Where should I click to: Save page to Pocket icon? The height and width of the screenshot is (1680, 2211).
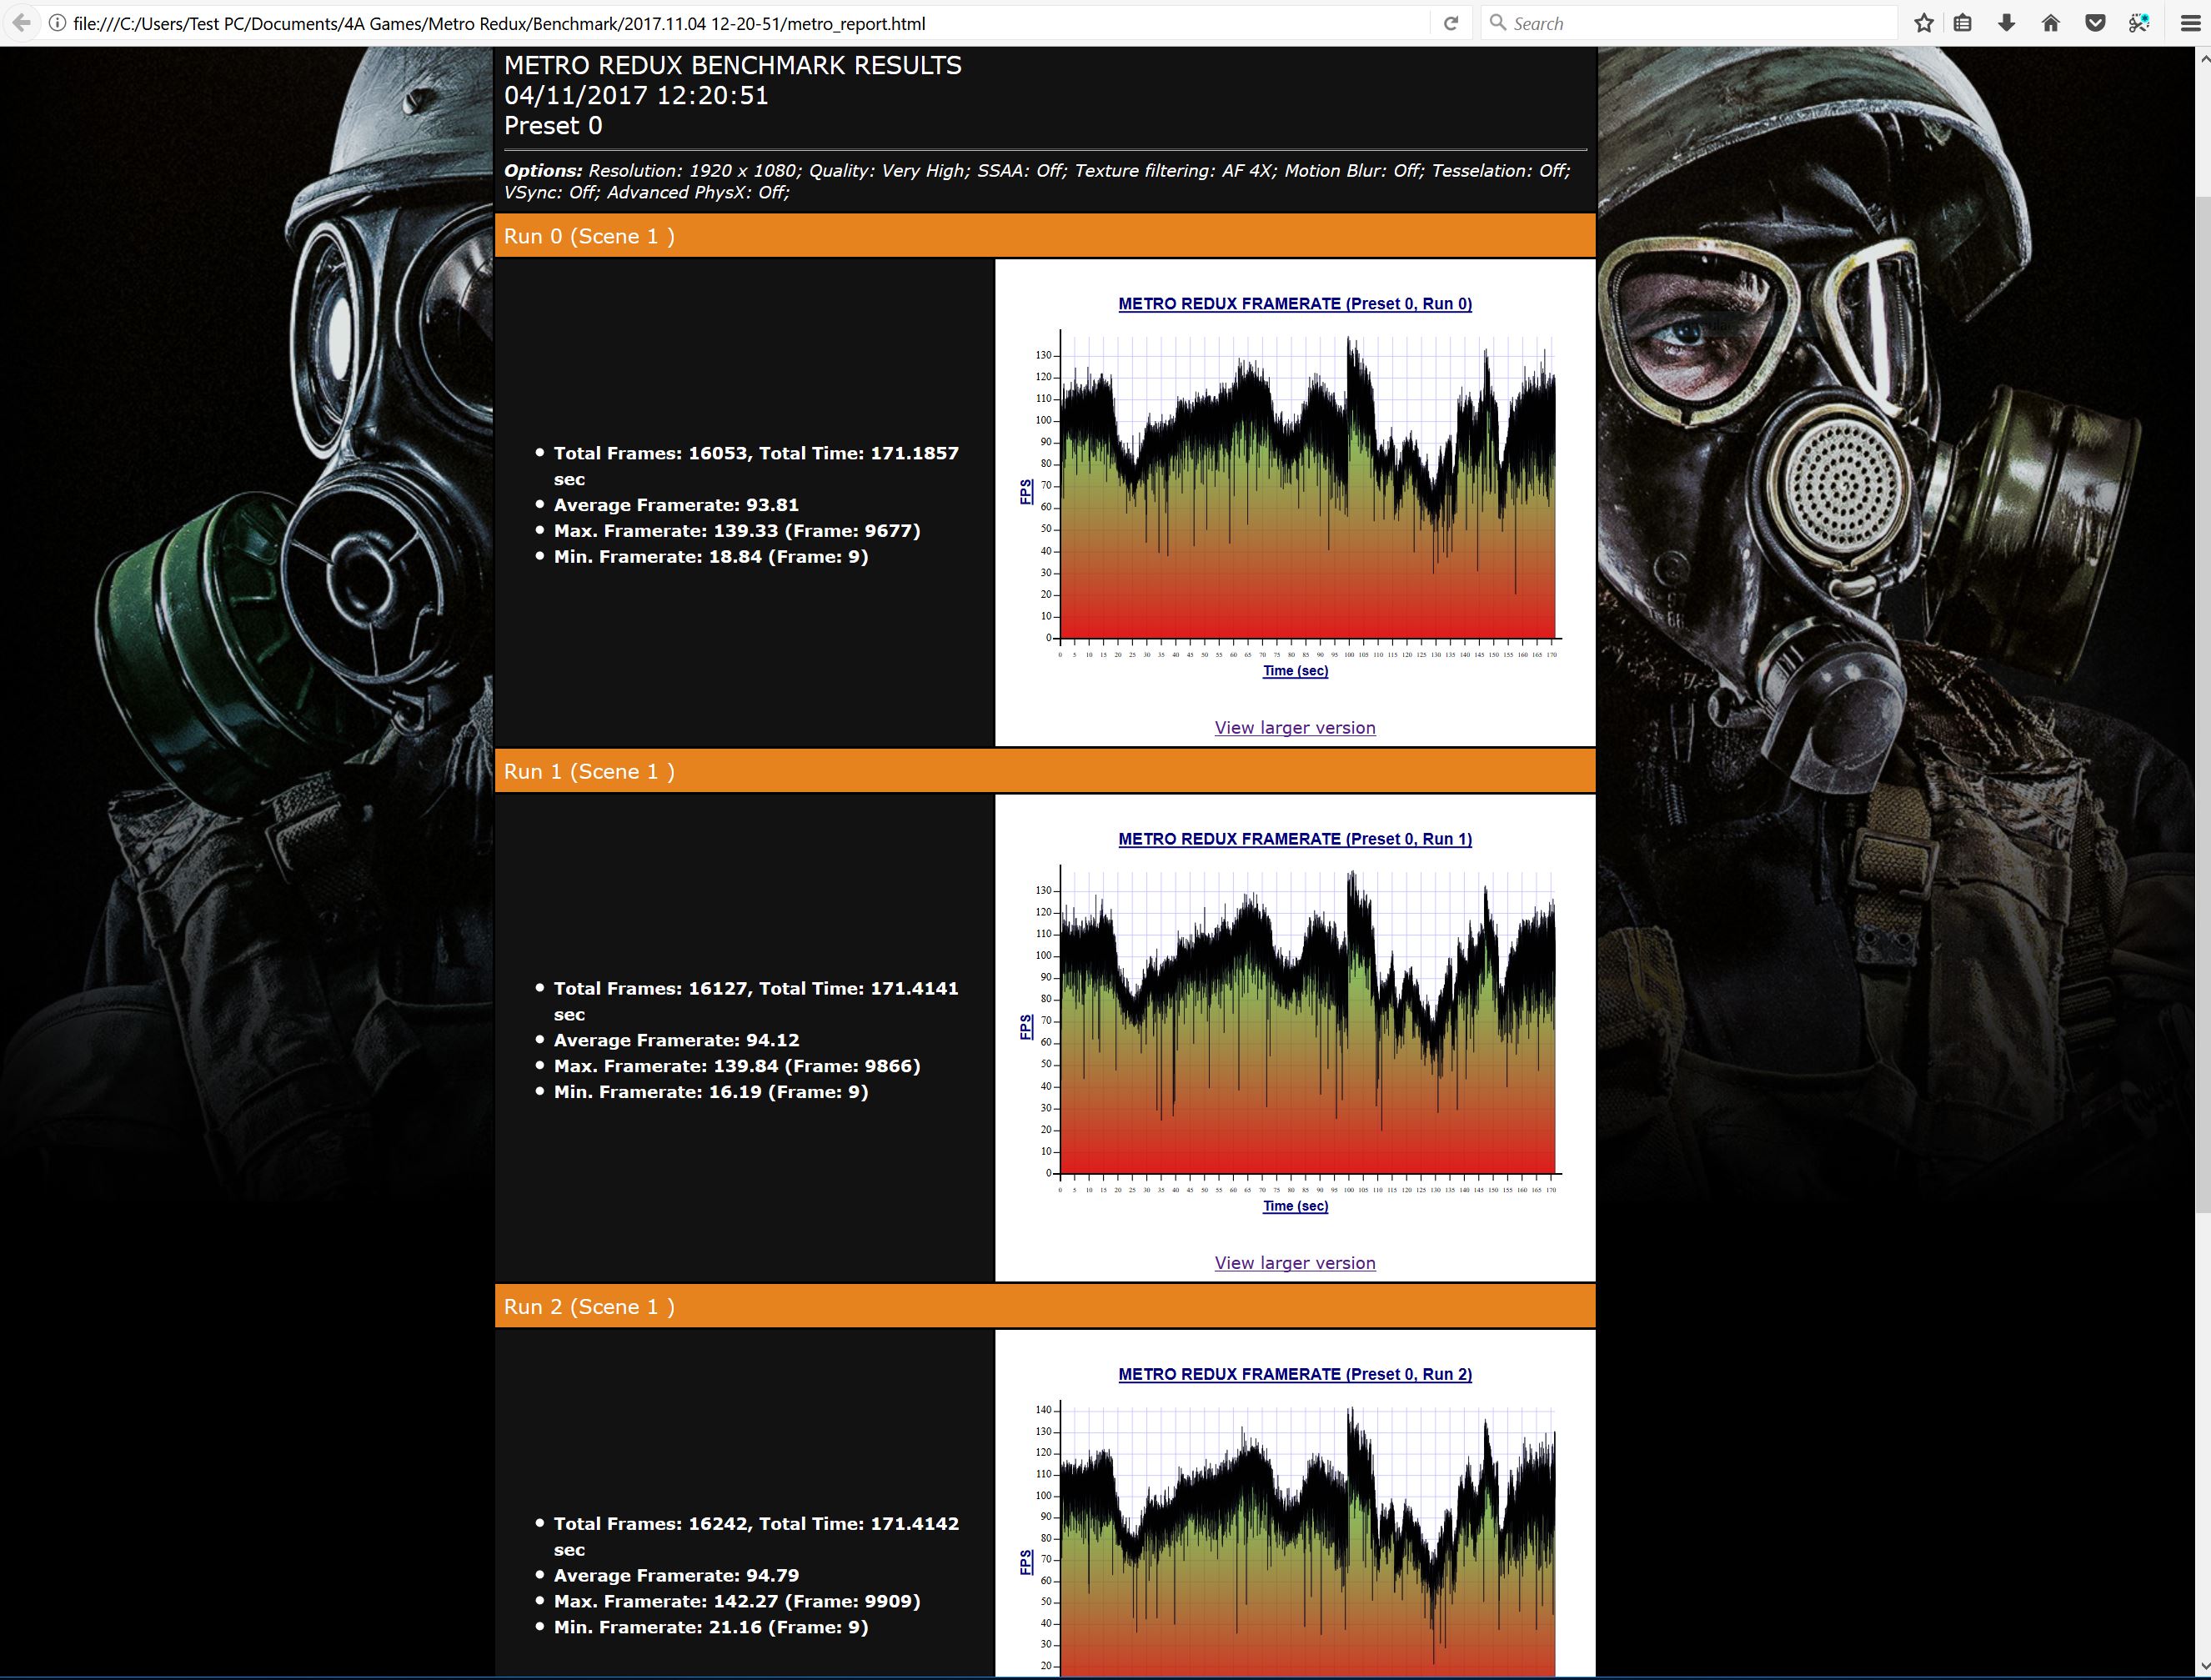pos(2094,23)
